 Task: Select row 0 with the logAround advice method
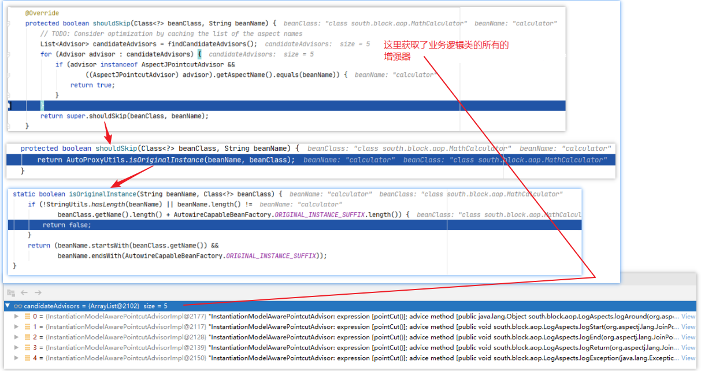click(x=350, y=316)
